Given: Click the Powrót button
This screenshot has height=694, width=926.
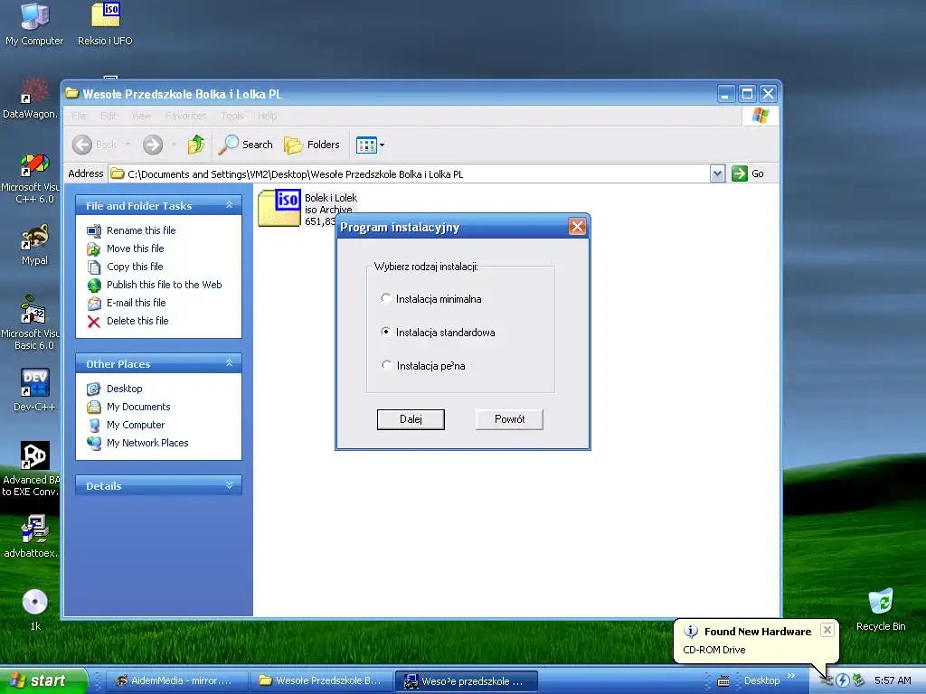Looking at the screenshot, I should [509, 419].
